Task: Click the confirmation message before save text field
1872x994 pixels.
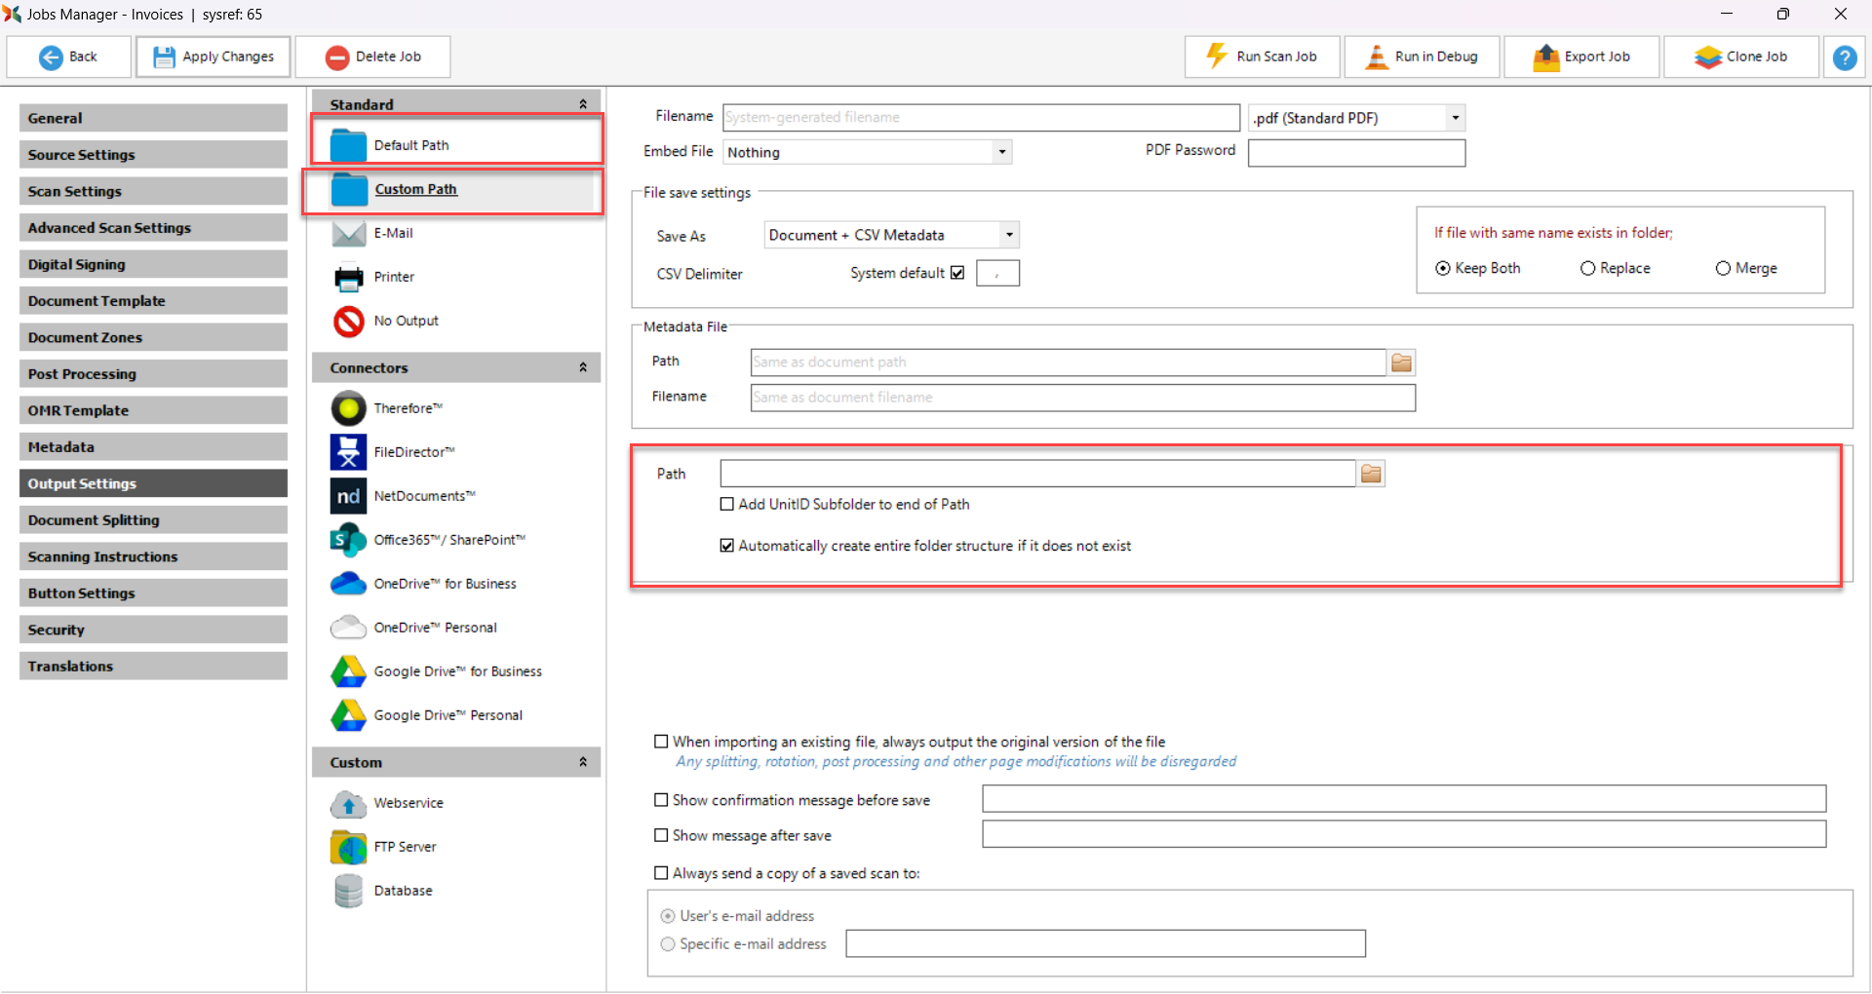Action: (x=1404, y=799)
